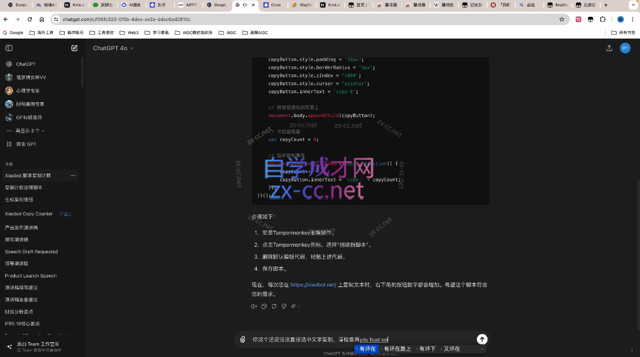
Task: Bookmark this page with star icon
Action: 561,19
